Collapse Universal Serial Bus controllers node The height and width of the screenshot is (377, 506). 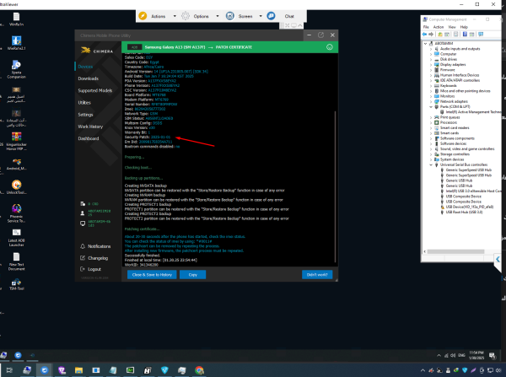pyautogui.click(x=431, y=164)
